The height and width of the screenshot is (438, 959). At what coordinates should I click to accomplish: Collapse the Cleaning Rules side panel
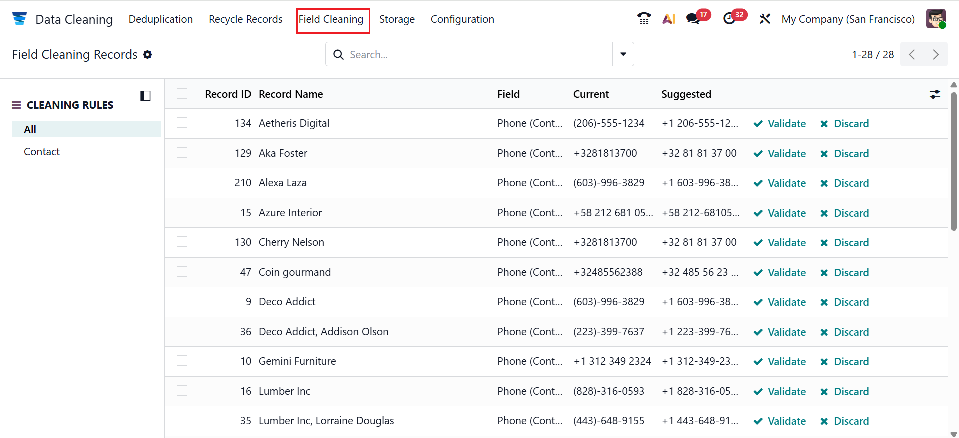pyautogui.click(x=145, y=96)
